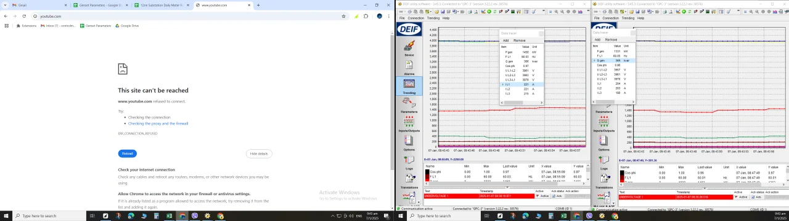The width and height of the screenshot is (789, 221).
Task: Open Chrome apps grid in bookmarks bar
Action: [6, 26]
